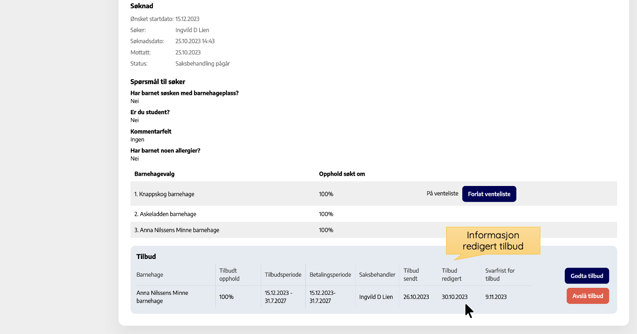Click the 'Søknad' heading

(x=142, y=6)
